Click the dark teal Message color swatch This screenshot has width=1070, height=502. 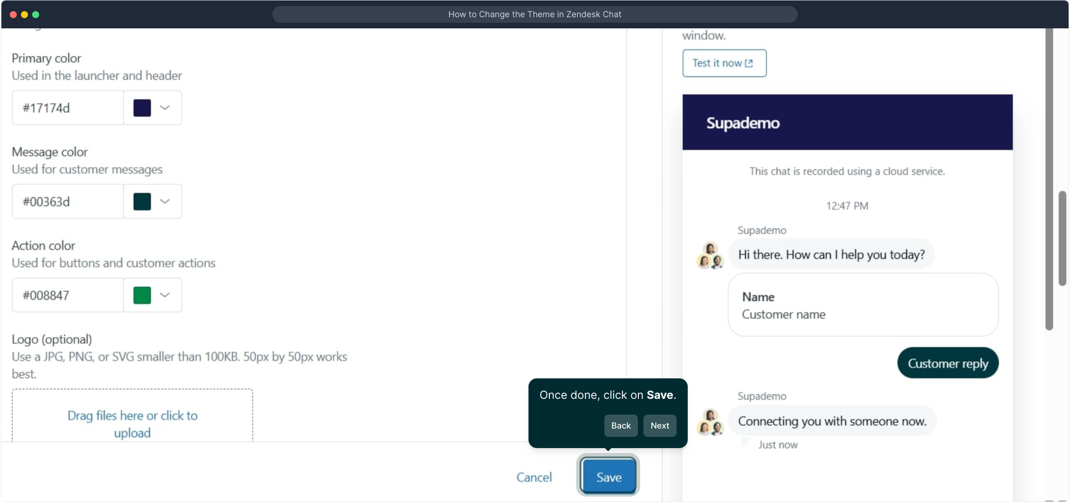[142, 201]
